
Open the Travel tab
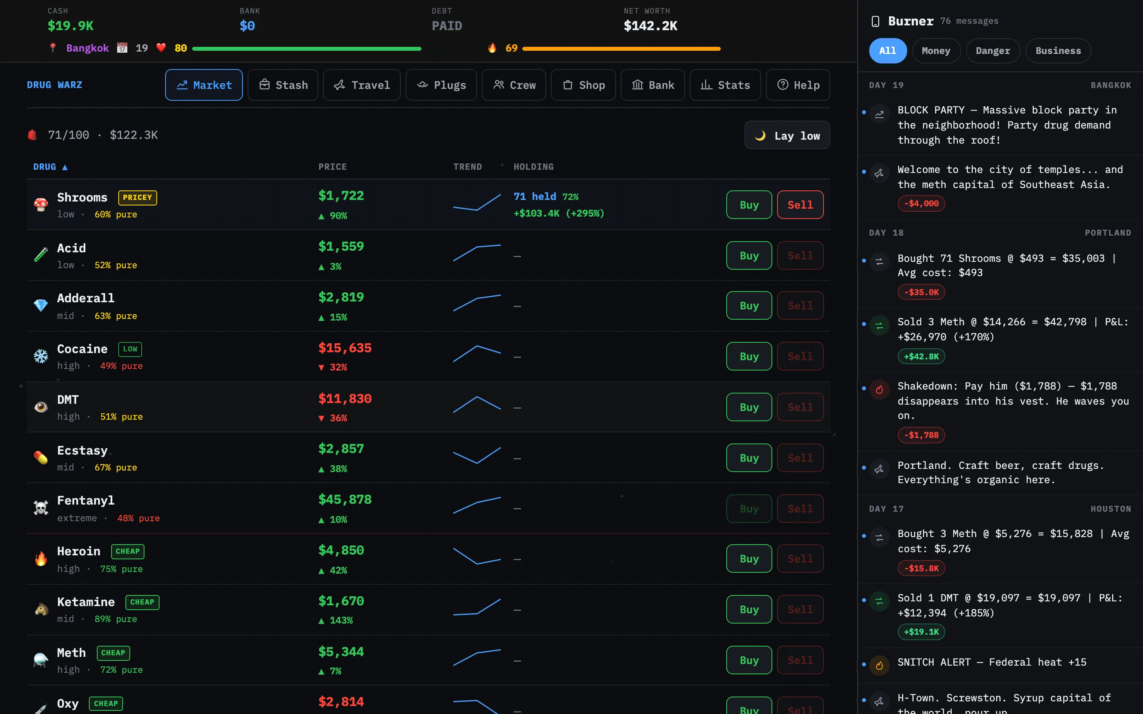pyautogui.click(x=362, y=85)
